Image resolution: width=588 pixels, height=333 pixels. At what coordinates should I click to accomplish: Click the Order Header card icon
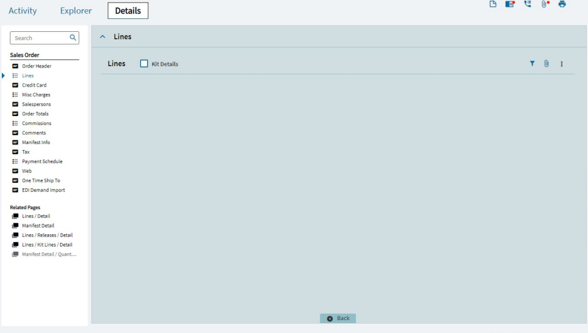point(15,66)
